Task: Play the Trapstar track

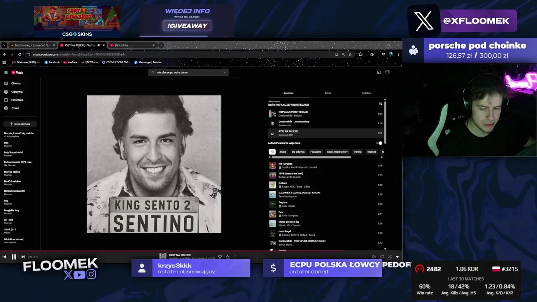Action: coord(326,204)
